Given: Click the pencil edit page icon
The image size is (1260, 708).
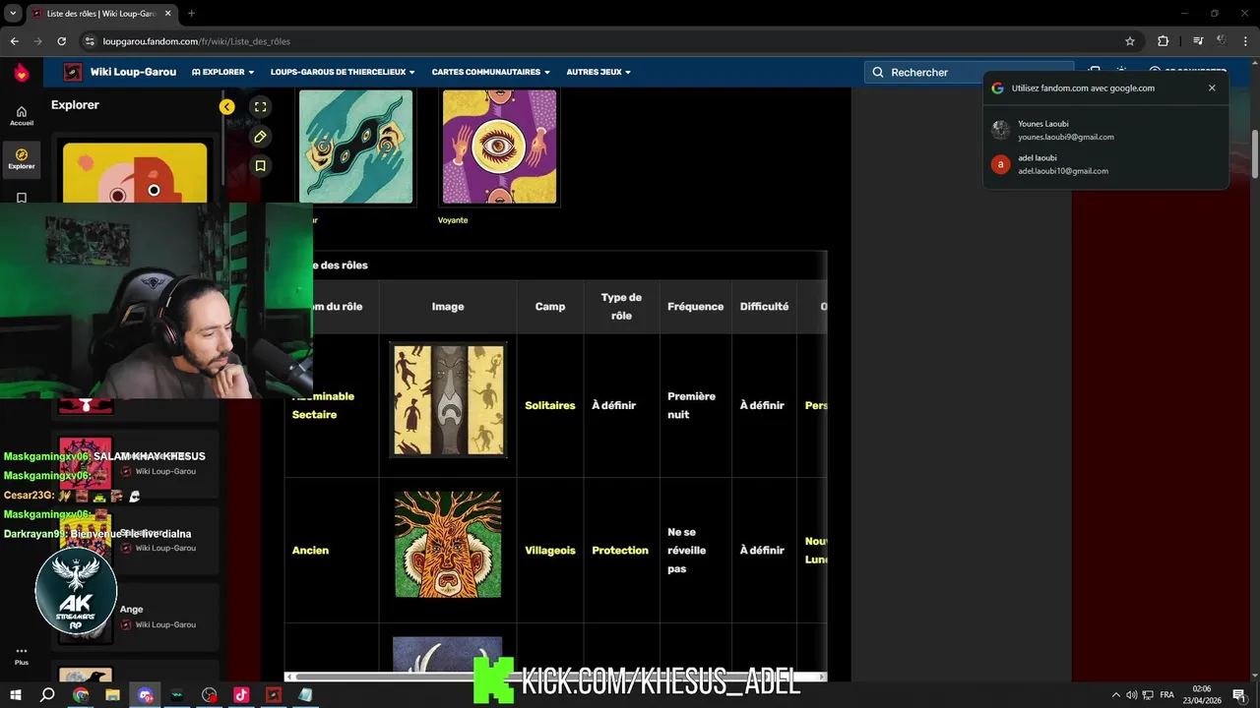Looking at the screenshot, I should coord(260,137).
